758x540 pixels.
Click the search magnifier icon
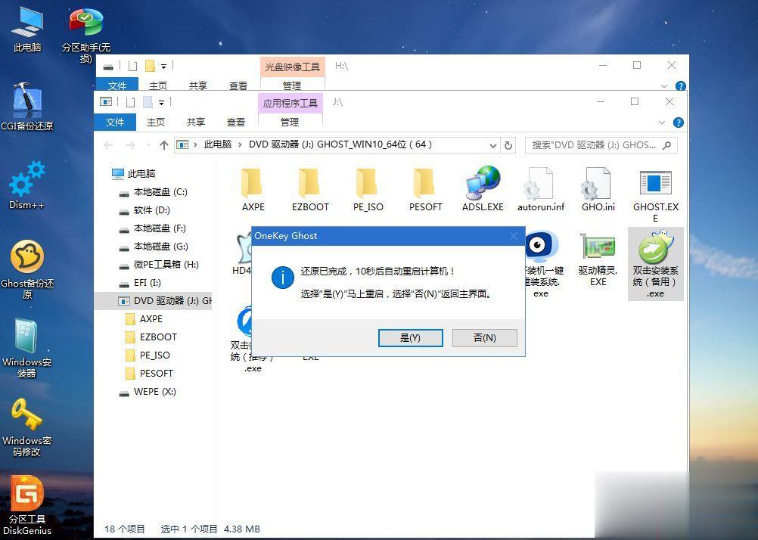pos(667,145)
